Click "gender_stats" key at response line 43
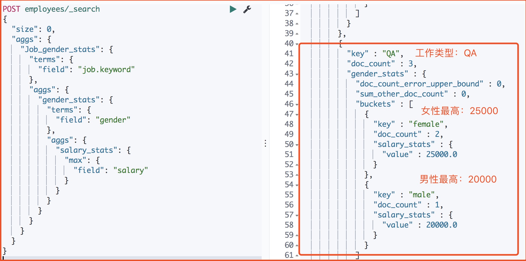 coord(378,74)
